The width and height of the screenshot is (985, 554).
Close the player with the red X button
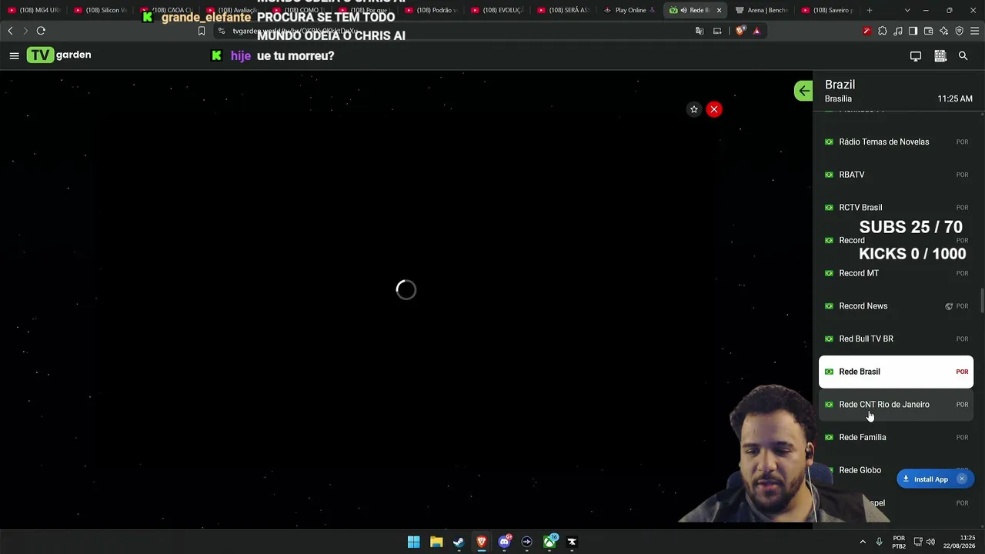[x=714, y=109]
